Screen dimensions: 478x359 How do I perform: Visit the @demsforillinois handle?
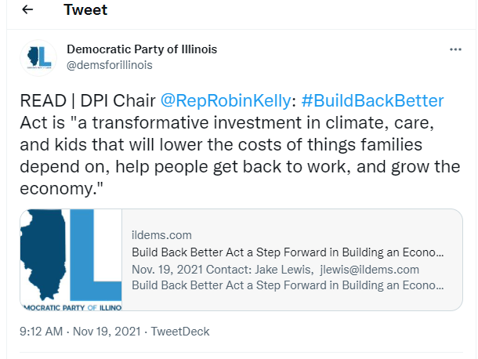tap(110, 65)
